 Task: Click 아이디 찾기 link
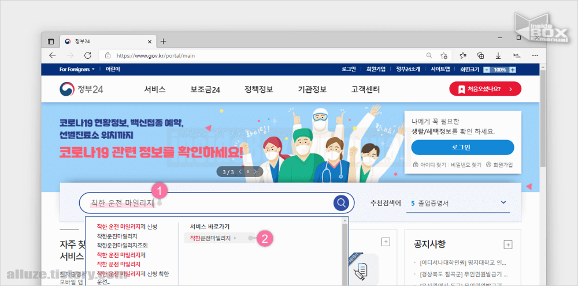coord(431,165)
